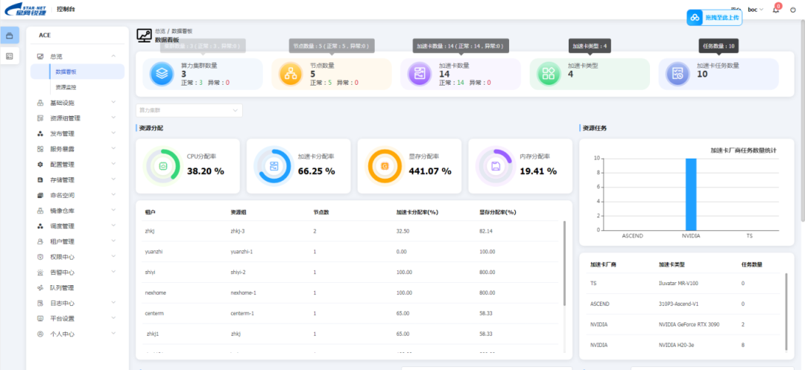Click the purple 加速卡数量 icon

(x=420, y=74)
